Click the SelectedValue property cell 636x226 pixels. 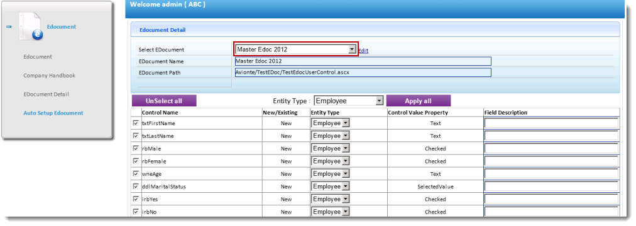[x=436, y=187]
